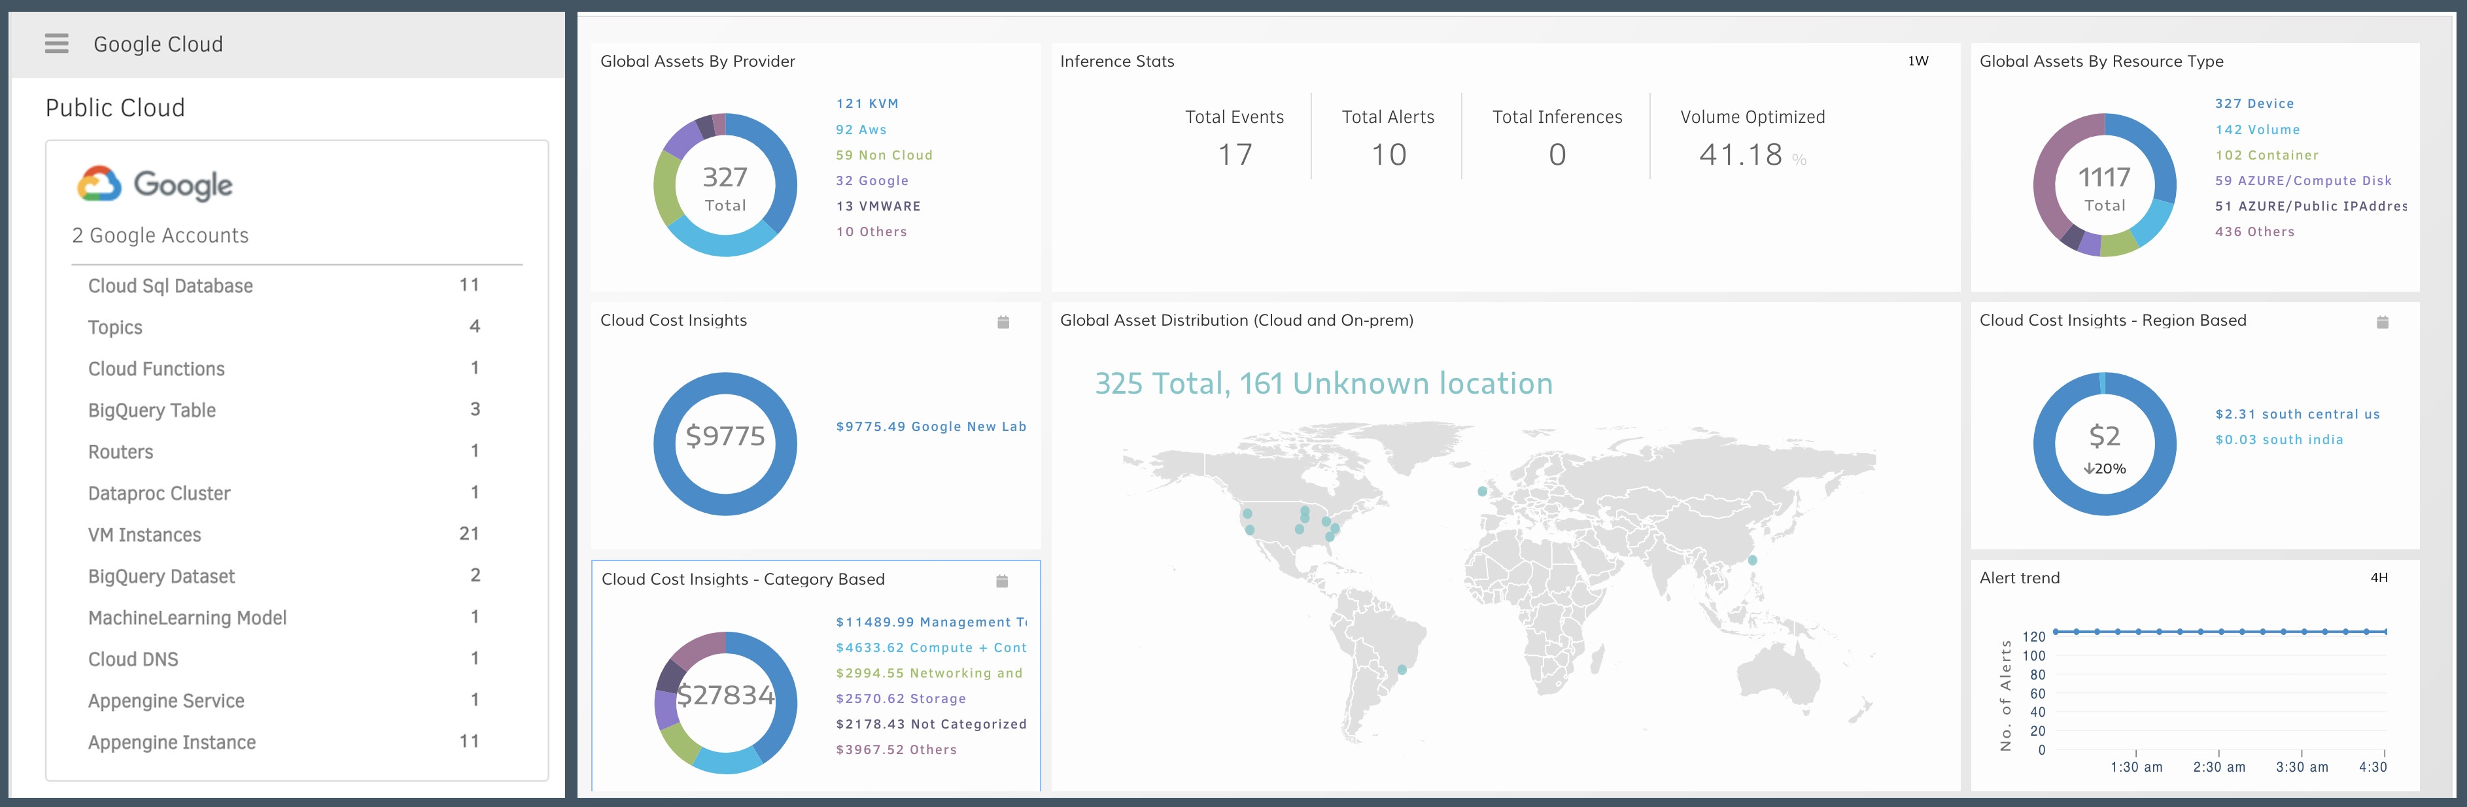Image resolution: width=2467 pixels, height=807 pixels.
Task: Open the calendar picker on Cloud Cost Insights
Action: click(x=1002, y=322)
